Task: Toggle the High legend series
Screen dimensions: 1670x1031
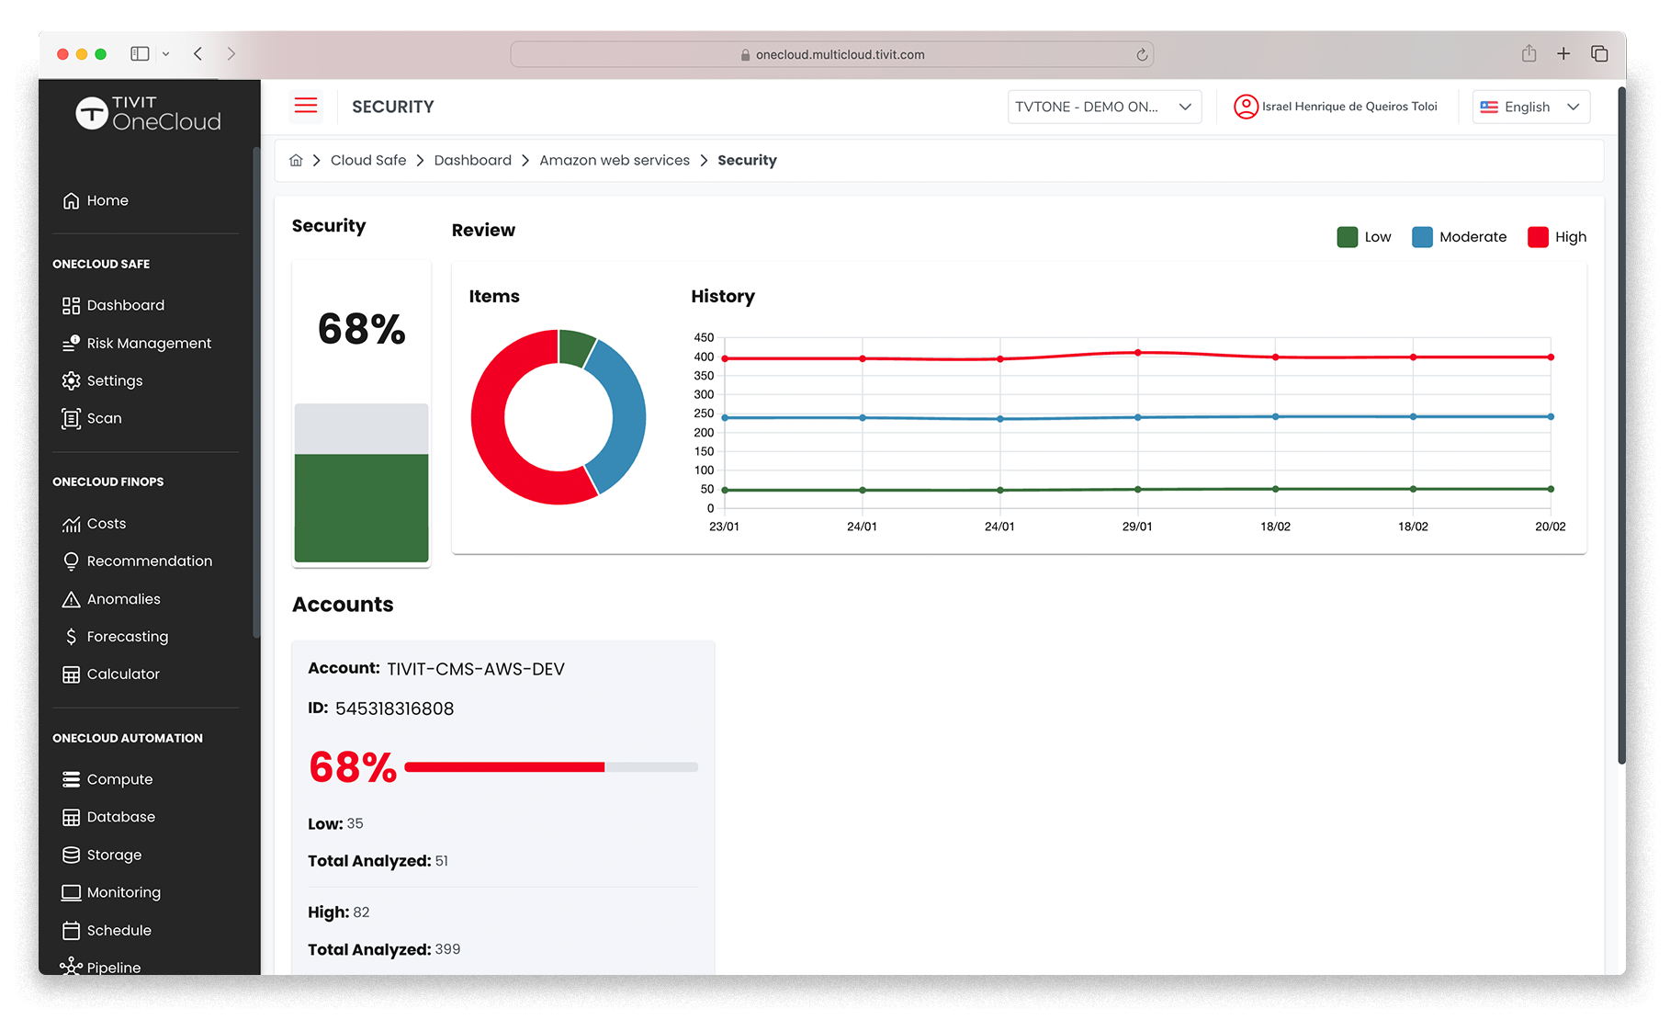Action: coord(1557,237)
